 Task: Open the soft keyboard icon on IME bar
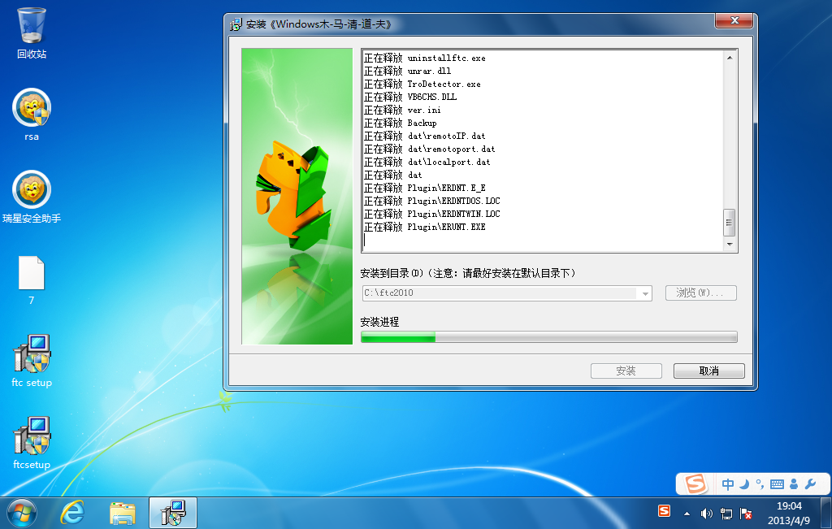[x=777, y=483]
